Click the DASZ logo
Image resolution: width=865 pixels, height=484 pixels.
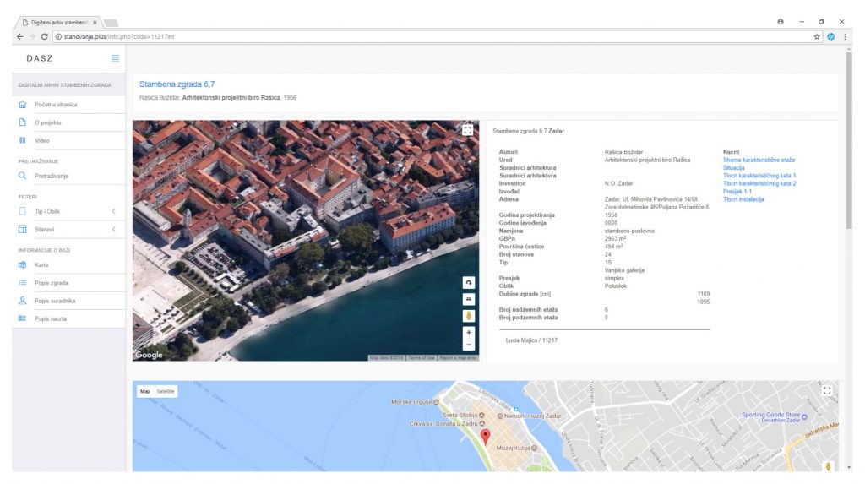coord(40,58)
